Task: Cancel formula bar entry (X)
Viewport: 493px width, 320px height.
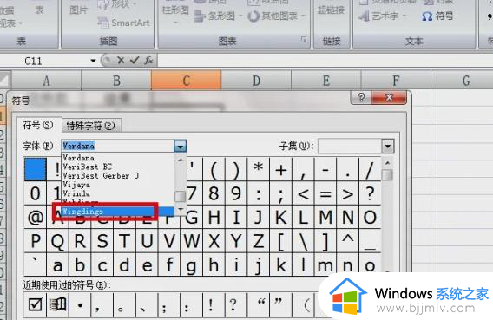Action: (121, 60)
